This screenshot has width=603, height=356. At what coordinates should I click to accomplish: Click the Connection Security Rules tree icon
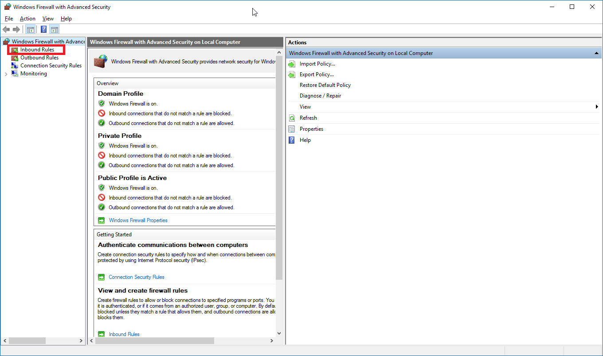15,66
